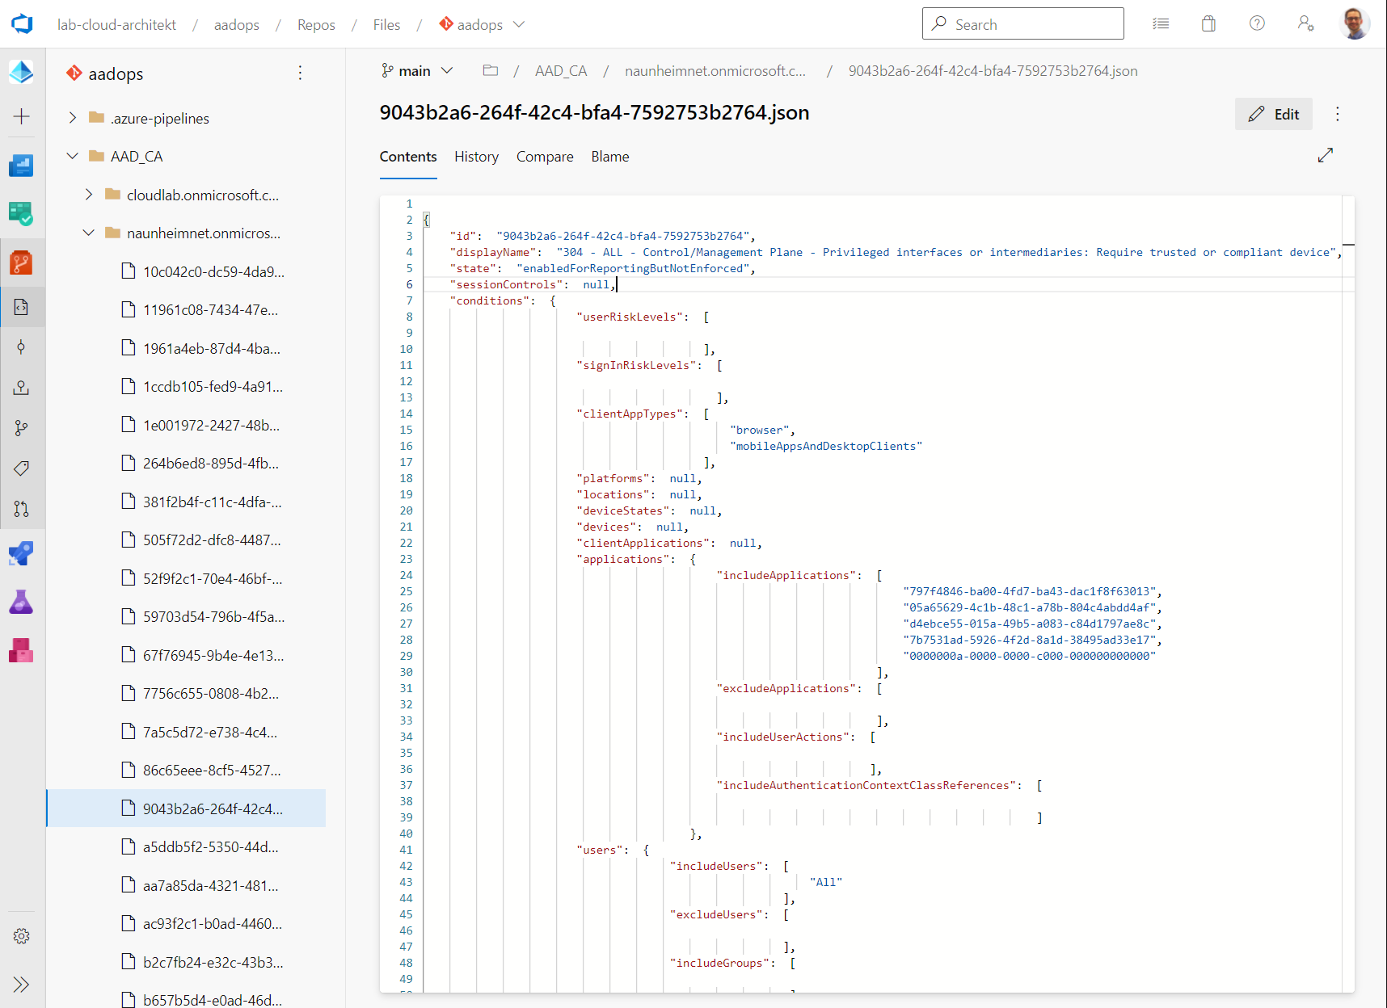Open more actions menu beside Edit button

[1338, 114]
